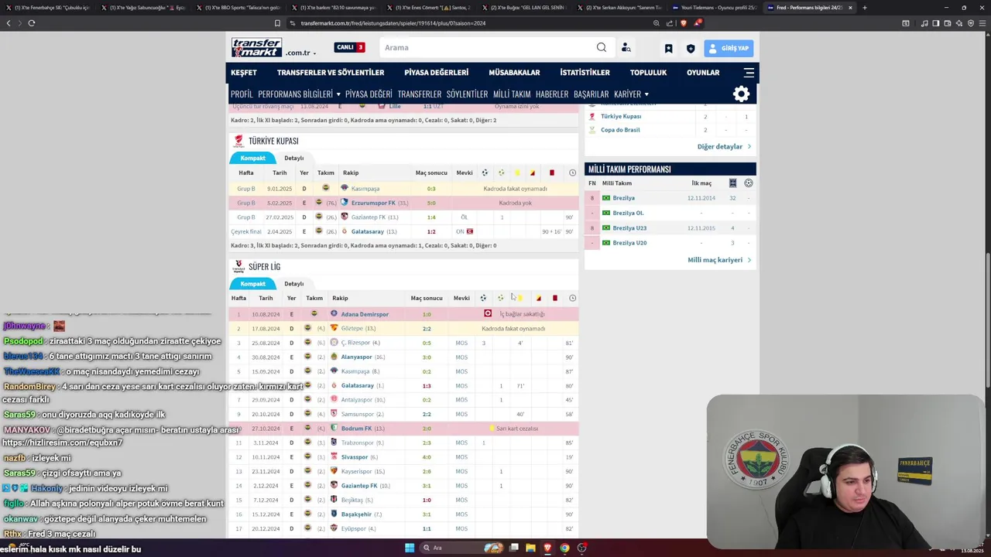The width and height of the screenshot is (991, 557).
Task: Click the settings gear icon on page
Action: tap(741, 94)
